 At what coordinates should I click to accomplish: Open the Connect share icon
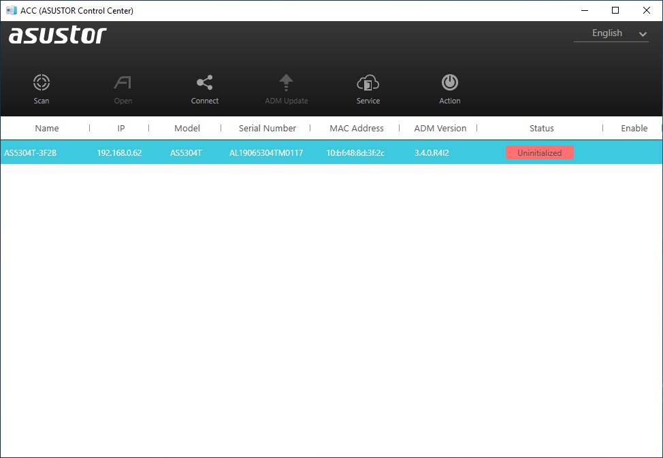pos(205,82)
